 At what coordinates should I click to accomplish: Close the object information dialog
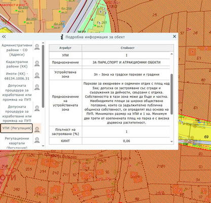(174, 37)
